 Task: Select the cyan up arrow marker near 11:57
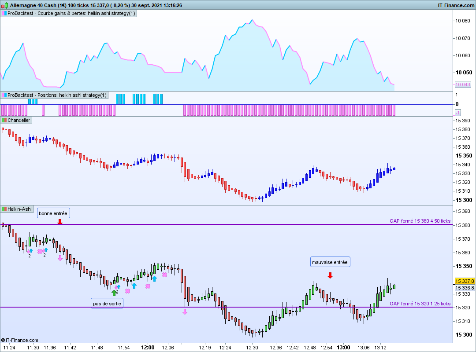[134, 286]
